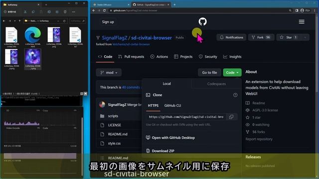Select the Codespaces tab in clone popup
The image size is (319, 179).
point(216,84)
